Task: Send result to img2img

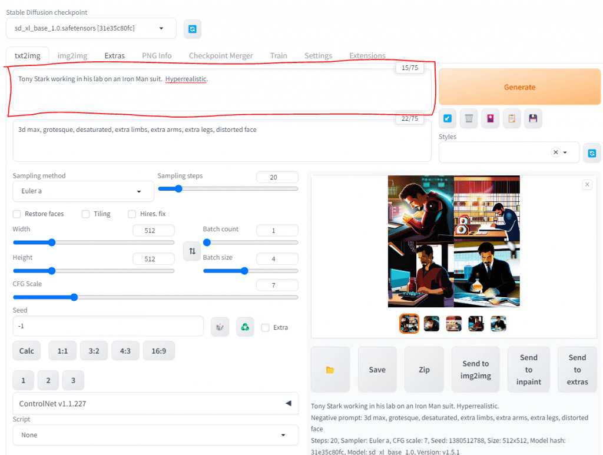Action: (x=476, y=369)
